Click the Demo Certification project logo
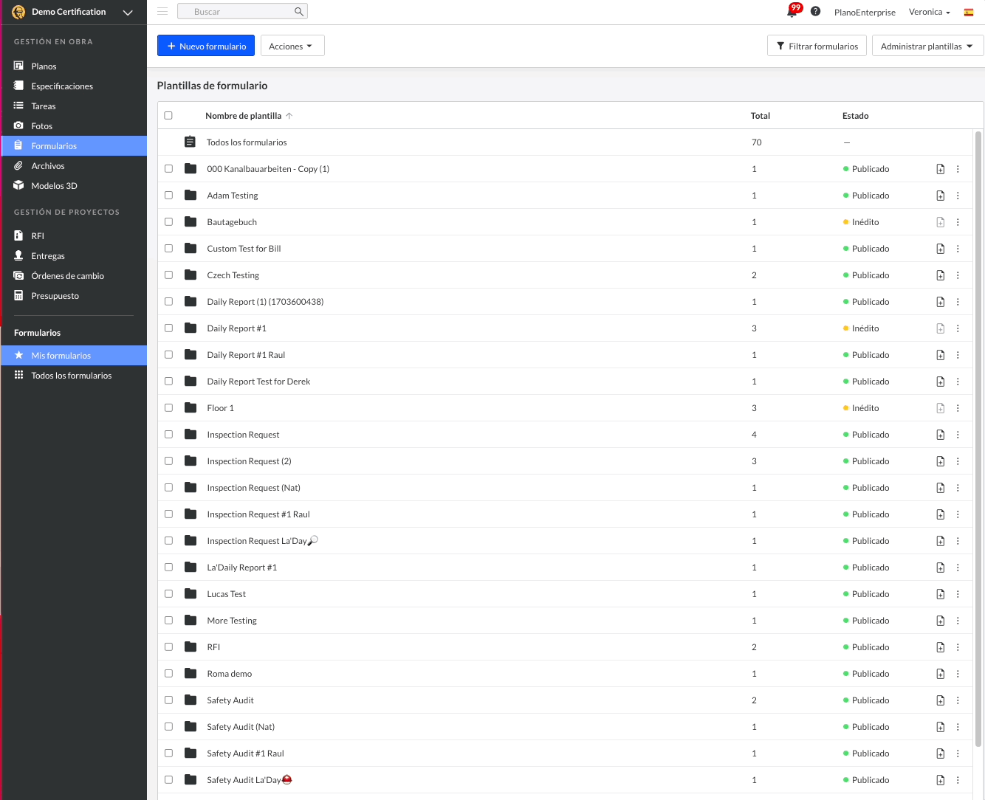This screenshot has width=985, height=800. 18,12
